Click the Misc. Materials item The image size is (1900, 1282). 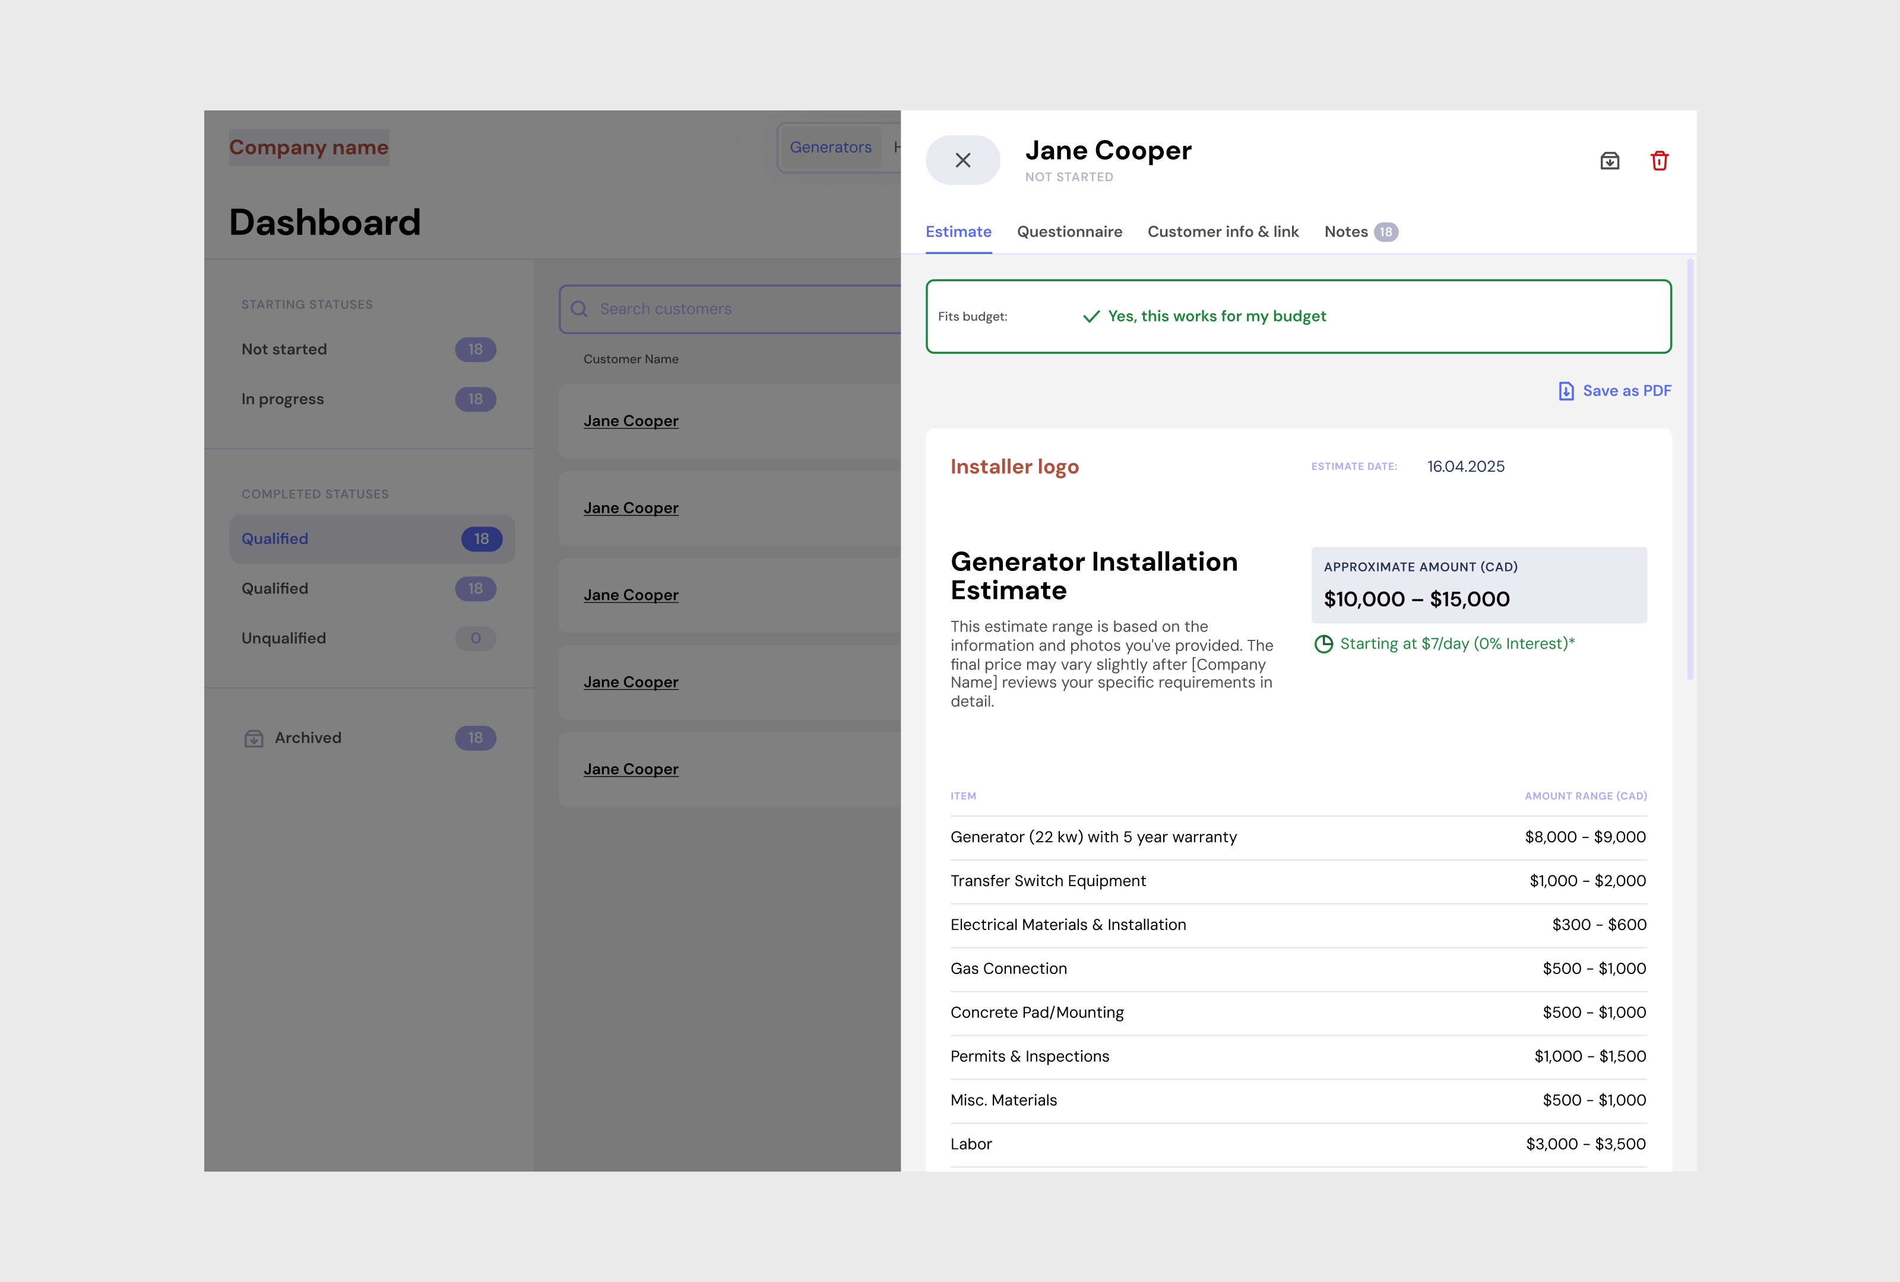pos(1003,1100)
